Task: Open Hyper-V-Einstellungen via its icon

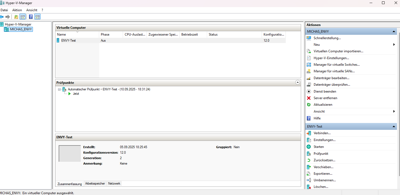Action: click(x=309, y=58)
